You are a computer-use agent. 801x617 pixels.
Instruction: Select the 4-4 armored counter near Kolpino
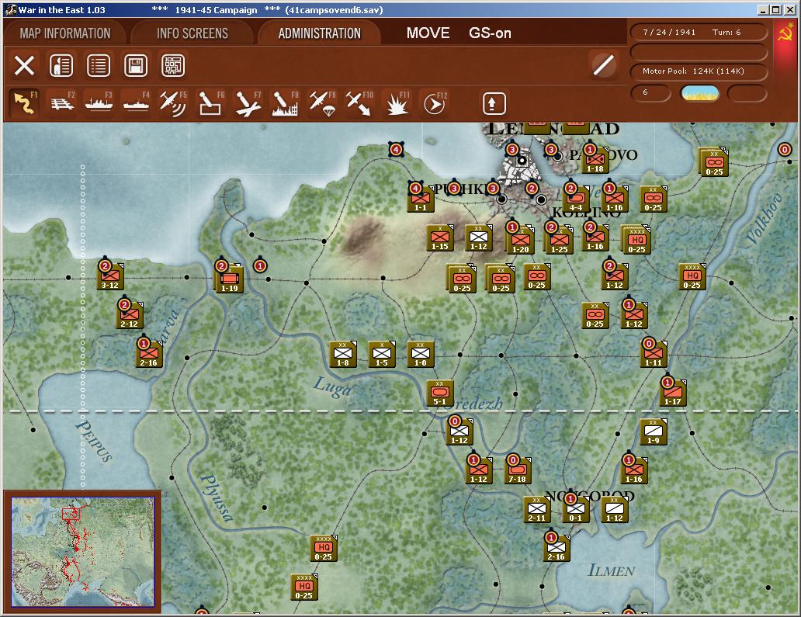576,199
